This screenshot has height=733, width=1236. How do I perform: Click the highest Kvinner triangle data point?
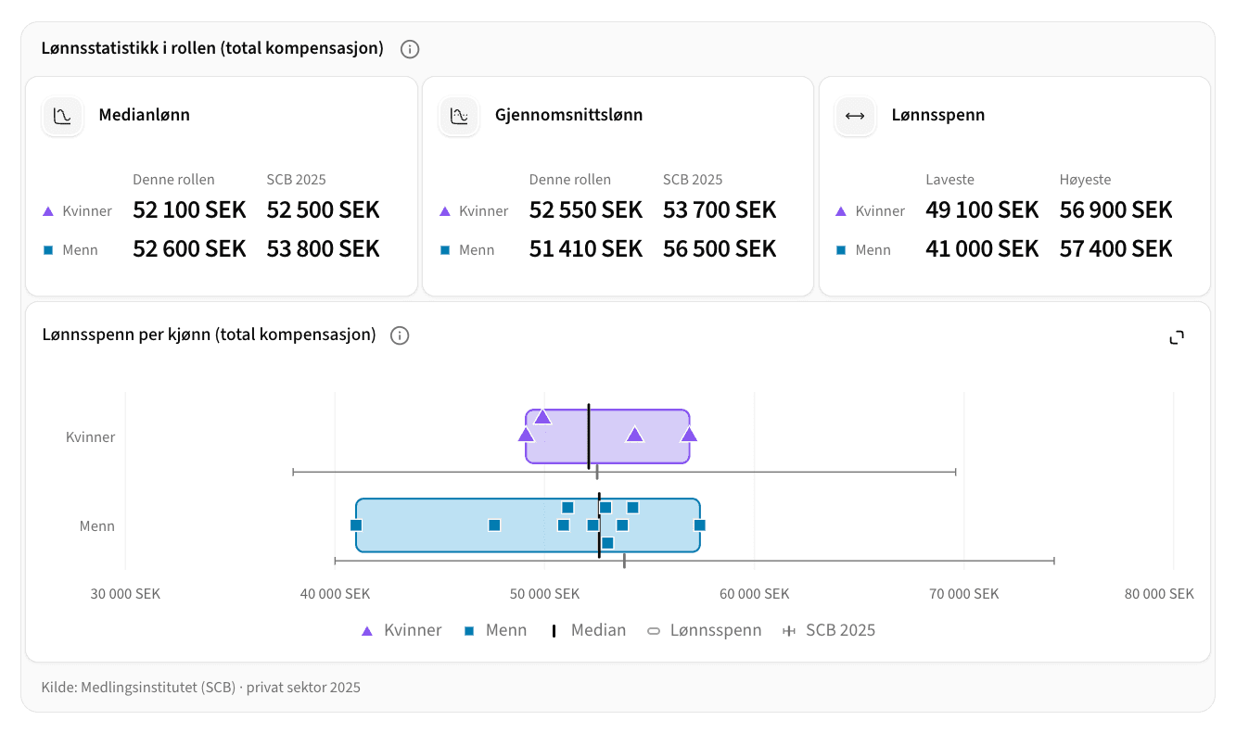(689, 434)
